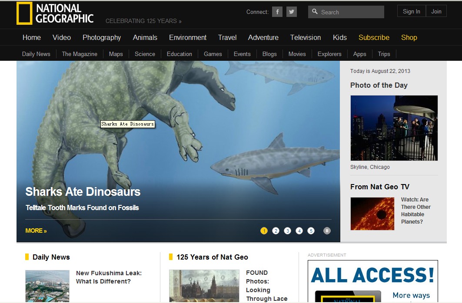Pause the slideshow with the pause button

(327, 231)
